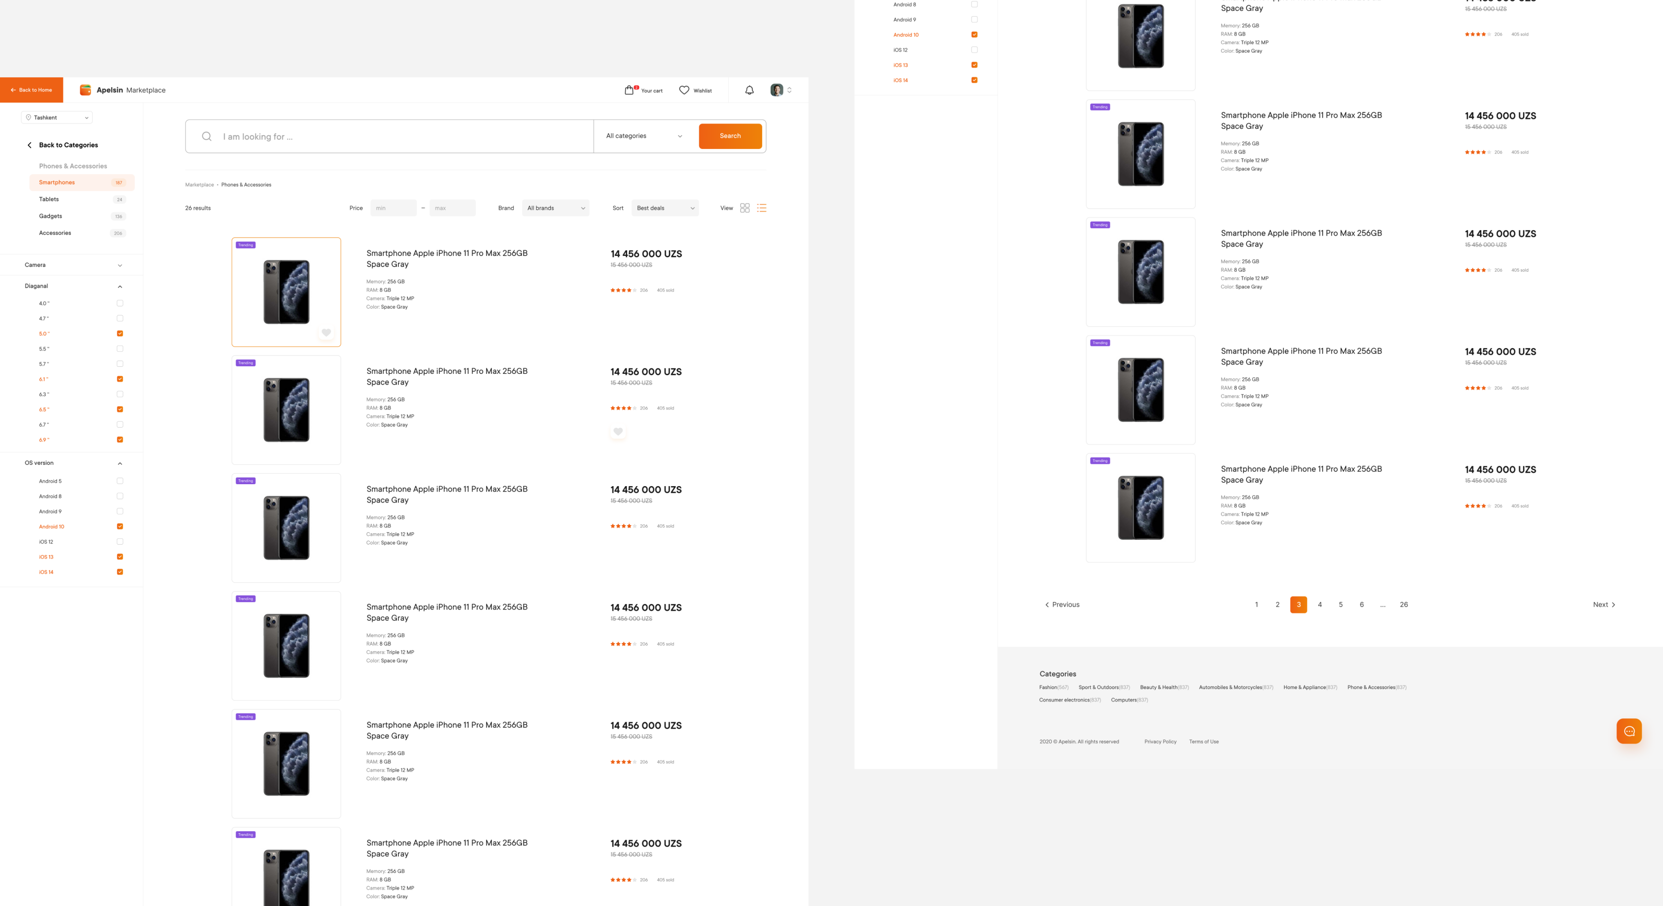Switch to grid view

[745, 208]
